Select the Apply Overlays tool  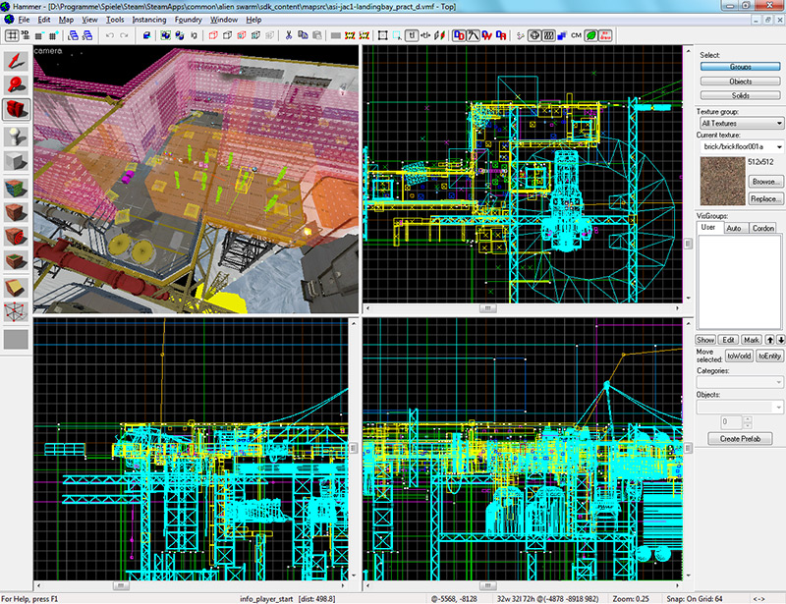click(16, 261)
